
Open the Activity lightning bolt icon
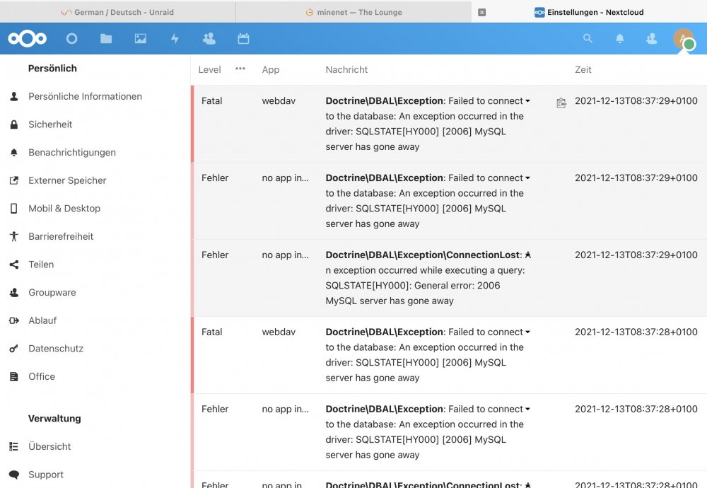175,39
